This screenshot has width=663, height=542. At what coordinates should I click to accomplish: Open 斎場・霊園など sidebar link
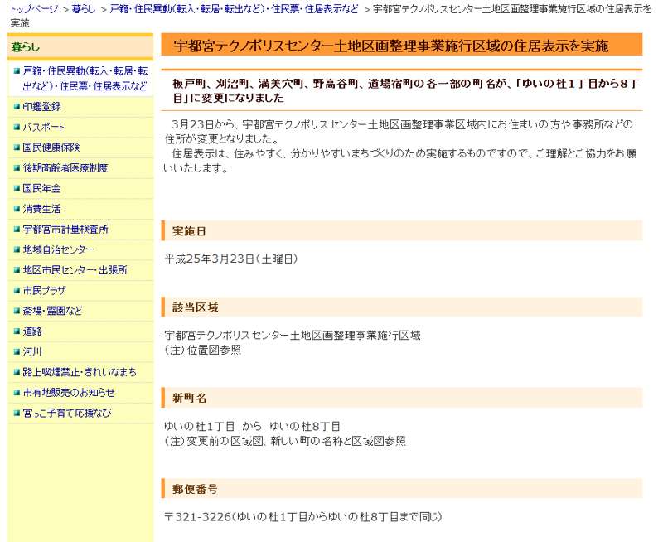52,311
